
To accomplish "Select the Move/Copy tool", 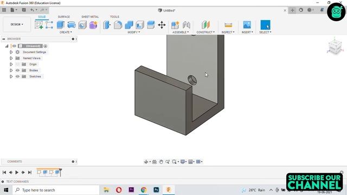I will coord(162,25).
